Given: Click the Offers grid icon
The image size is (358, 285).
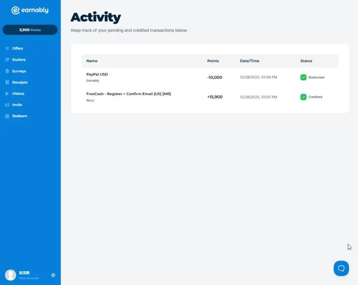Looking at the screenshot, I should coord(7,48).
